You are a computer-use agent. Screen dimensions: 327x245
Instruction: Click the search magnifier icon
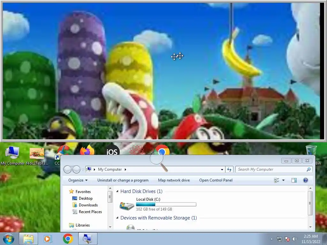(308, 169)
